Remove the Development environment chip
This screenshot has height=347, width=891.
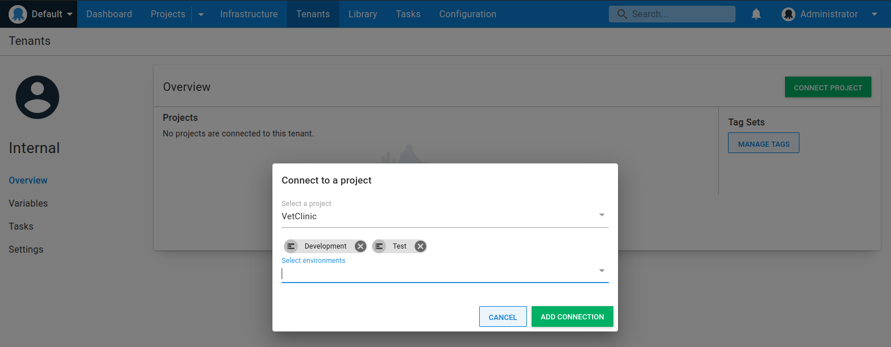click(x=360, y=246)
